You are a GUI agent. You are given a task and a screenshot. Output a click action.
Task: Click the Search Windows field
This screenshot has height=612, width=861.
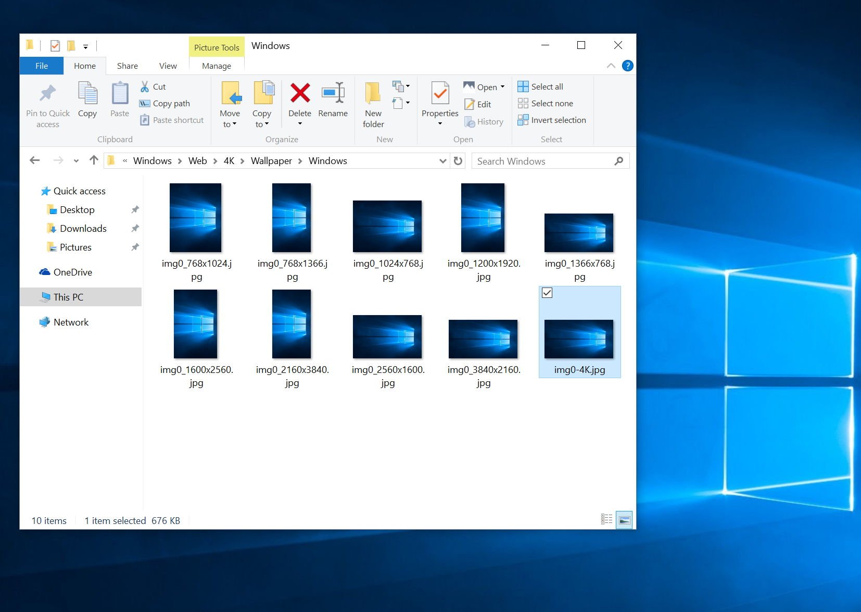tap(550, 161)
